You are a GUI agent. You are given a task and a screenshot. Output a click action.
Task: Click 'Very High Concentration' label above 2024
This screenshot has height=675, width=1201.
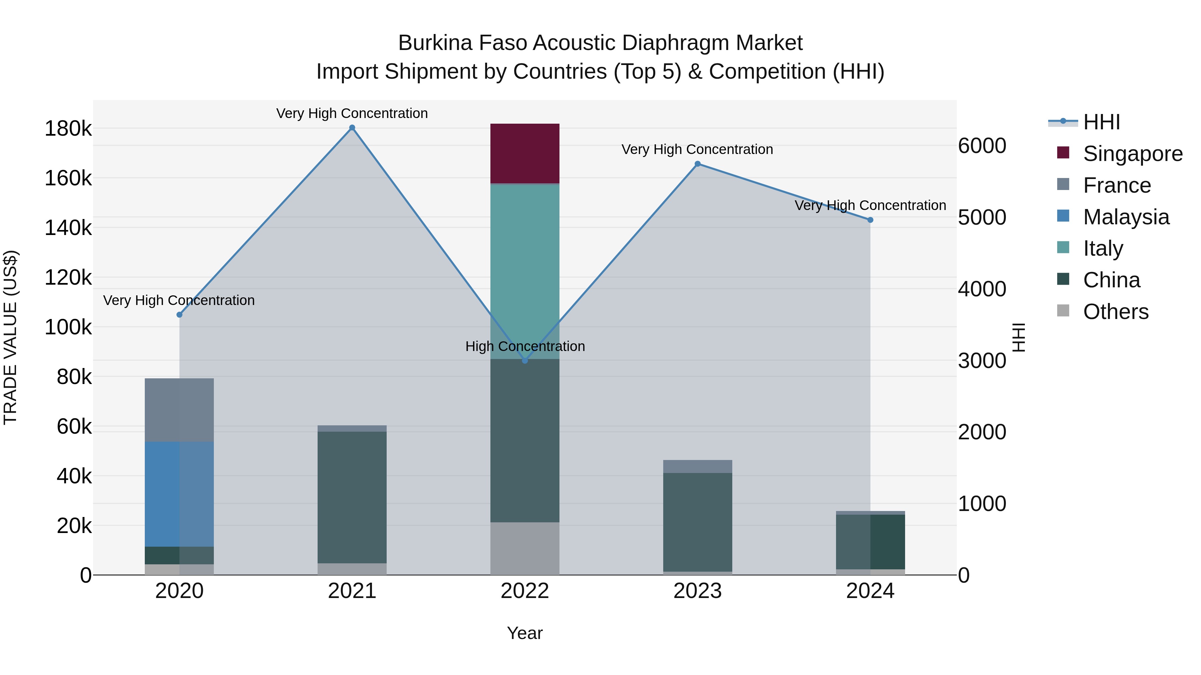coord(870,205)
